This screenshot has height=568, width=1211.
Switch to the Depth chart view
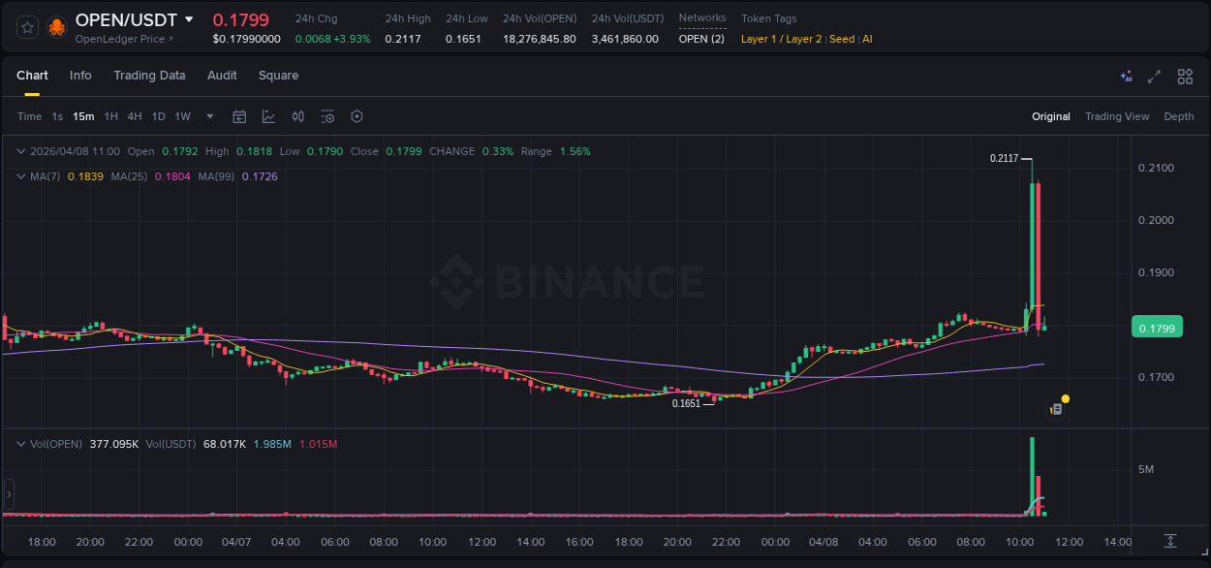pos(1178,116)
